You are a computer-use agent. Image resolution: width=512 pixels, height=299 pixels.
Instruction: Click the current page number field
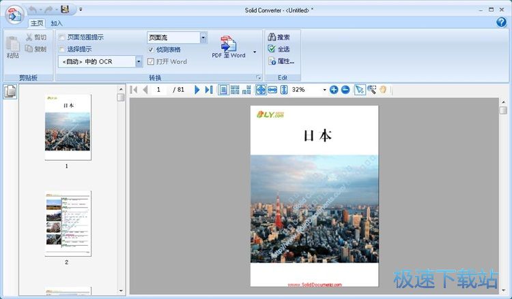[159, 90]
